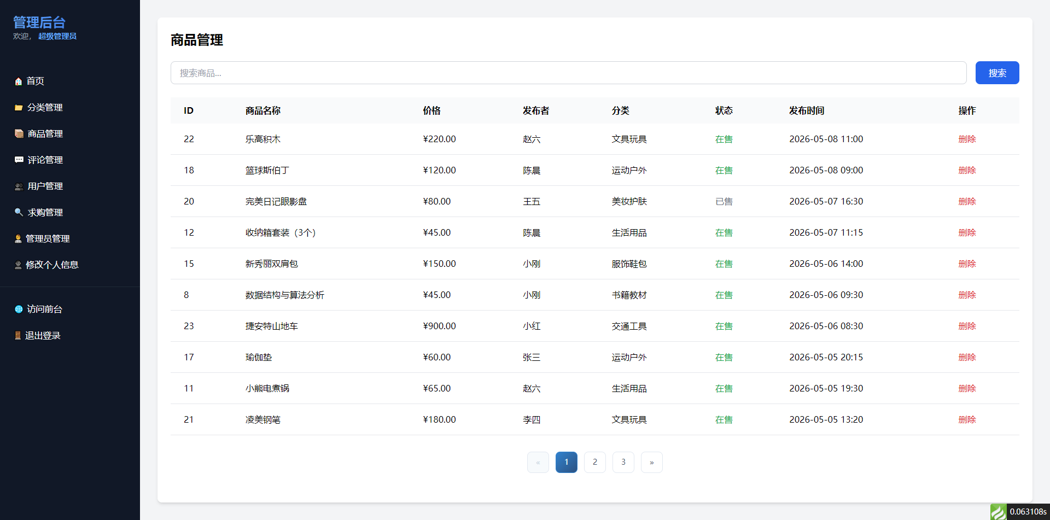1050x520 pixels.
Task: Click the 管理后台 logo title
Action: click(39, 22)
